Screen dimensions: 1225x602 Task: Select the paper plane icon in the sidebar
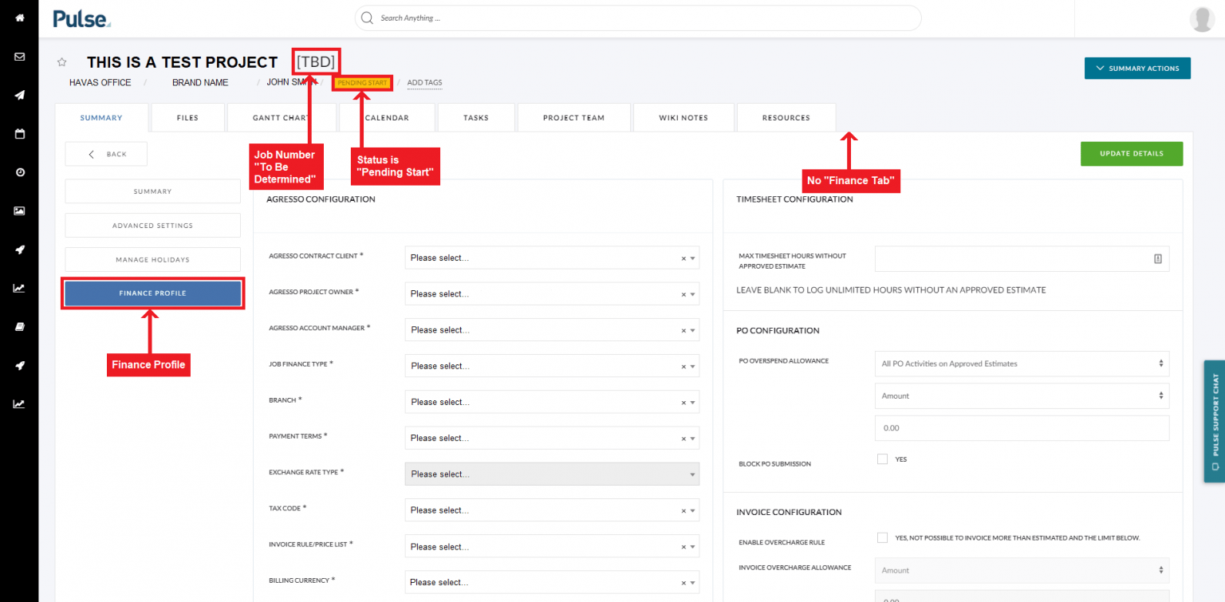[x=18, y=95]
